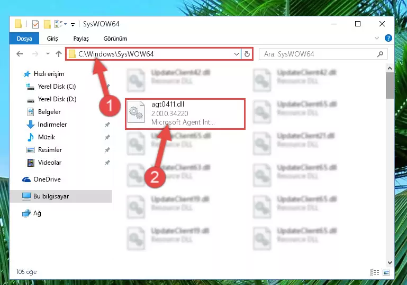Open İndirmeler folder in sidebar
The image size is (407, 285).
coord(47,125)
